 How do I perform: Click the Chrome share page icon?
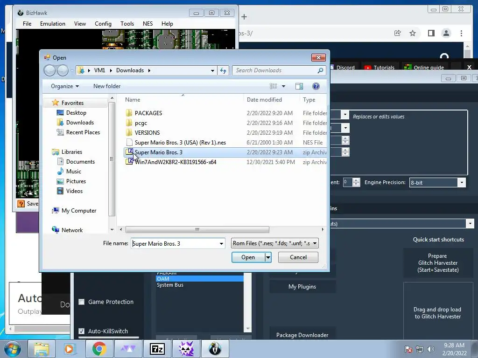[397, 33]
